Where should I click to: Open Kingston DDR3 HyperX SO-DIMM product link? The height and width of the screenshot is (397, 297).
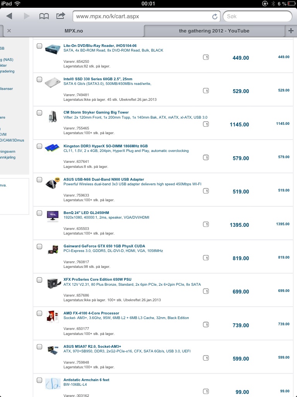point(106,146)
